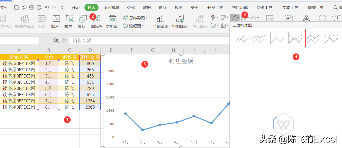
Task: Select the 月份 header cell
Action: point(49,57)
